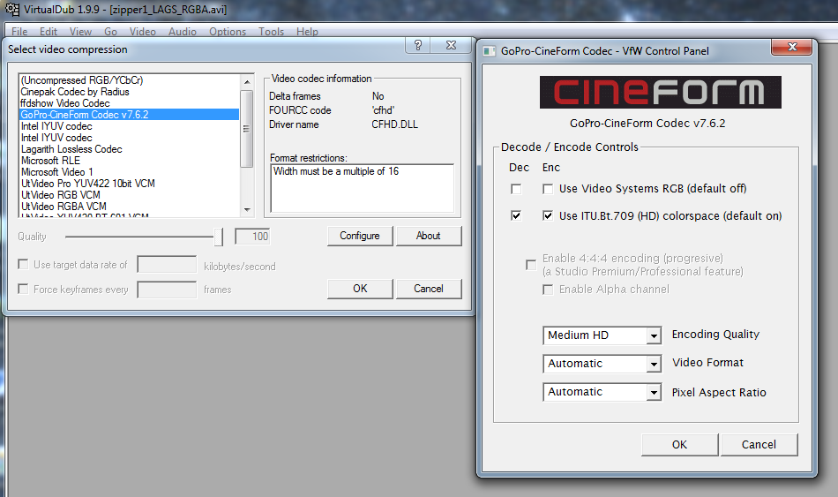Select GoPro-CineForm Codec v7.6.2 entry
The height and width of the screenshot is (497, 838).
click(129, 115)
